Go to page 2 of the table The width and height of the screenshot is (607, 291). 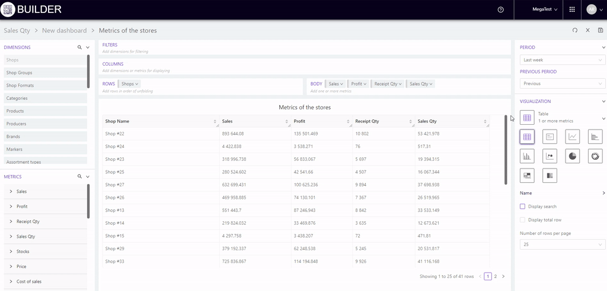(x=496, y=276)
